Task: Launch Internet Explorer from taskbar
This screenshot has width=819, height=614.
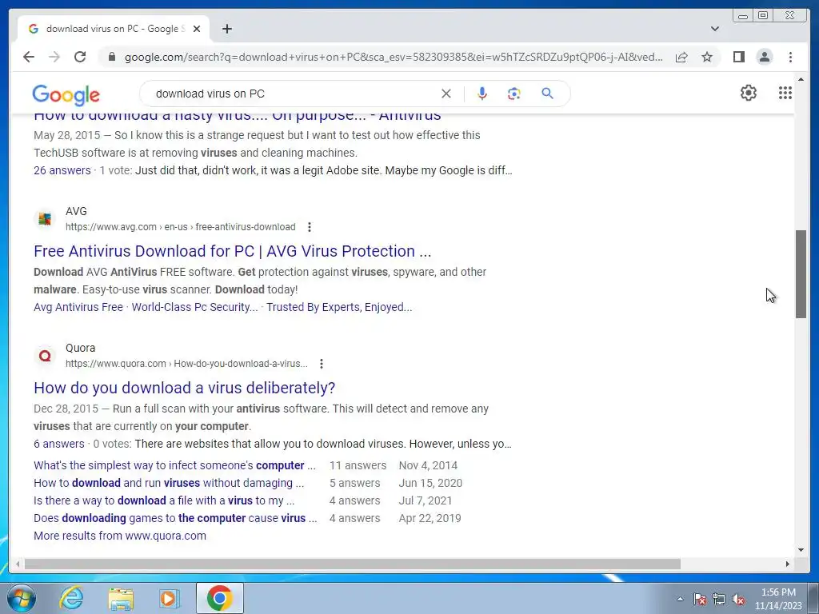Action: 71,598
